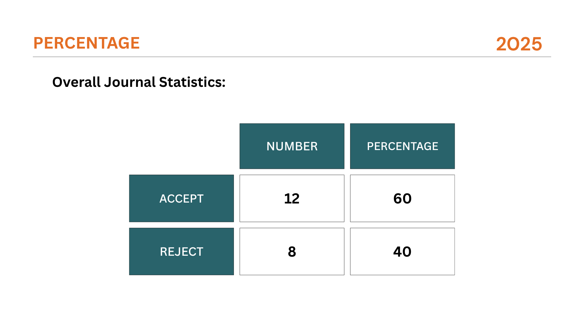The width and height of the screenshot is (584, 328).
Task: Click the PERCENTAGE column header cell
Action: [402, 146]
